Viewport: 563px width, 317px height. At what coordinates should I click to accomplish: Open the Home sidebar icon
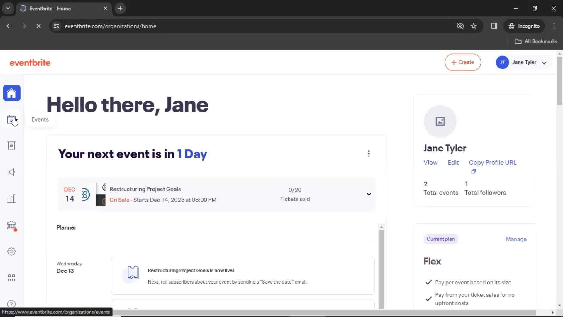coord(12,93)
